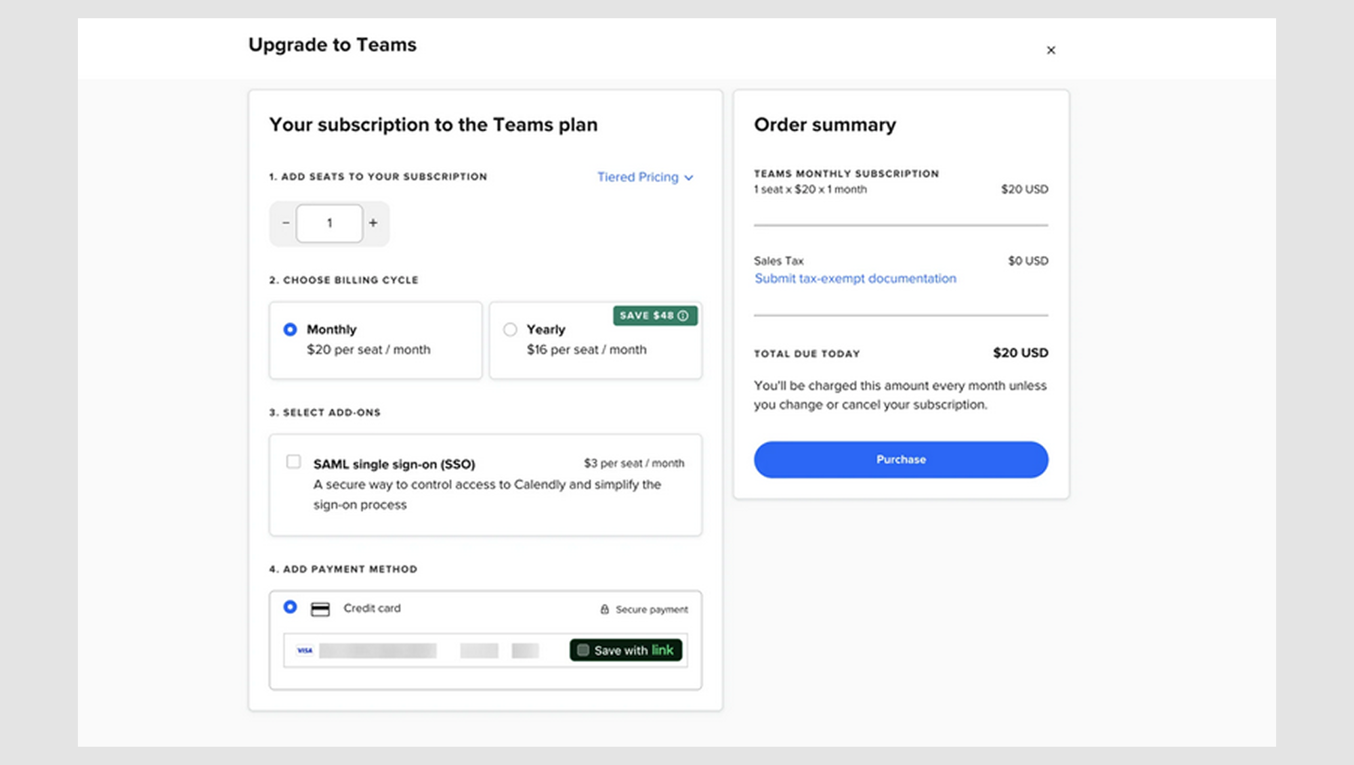The height and width of the screenshot is (765, 1354).
Task: Select the Yearly billing radio button
Action: click(510, 330)
